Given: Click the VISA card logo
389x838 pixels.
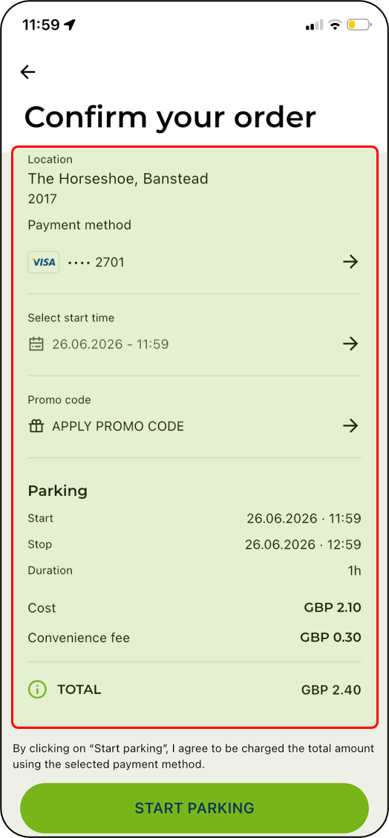Looking at the screenshot, I should click(43, 263).
